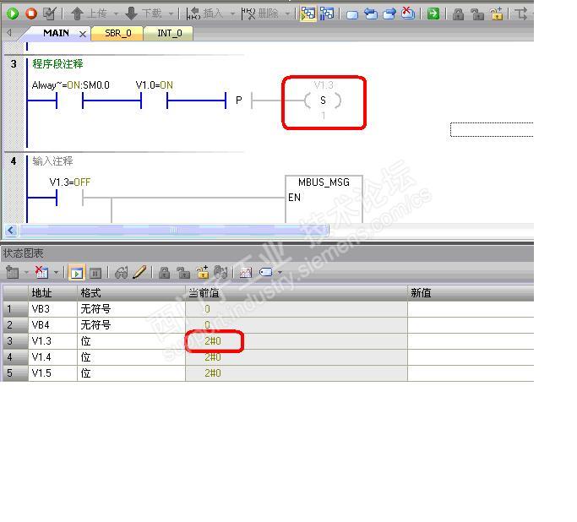
Task: Select the MBUS_MSG instruction box
Action: (x=324, y=199)
